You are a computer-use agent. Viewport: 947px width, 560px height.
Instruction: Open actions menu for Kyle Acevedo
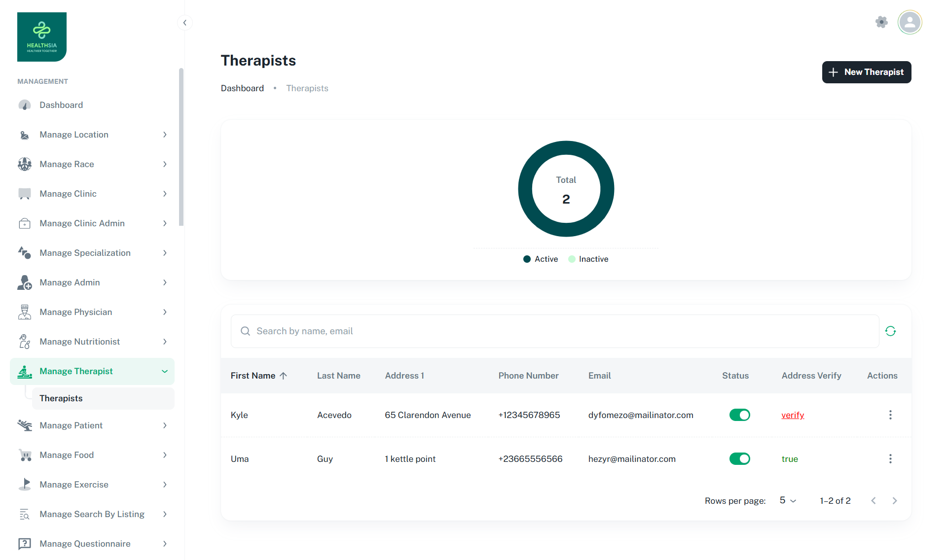(x=890, y=415)
